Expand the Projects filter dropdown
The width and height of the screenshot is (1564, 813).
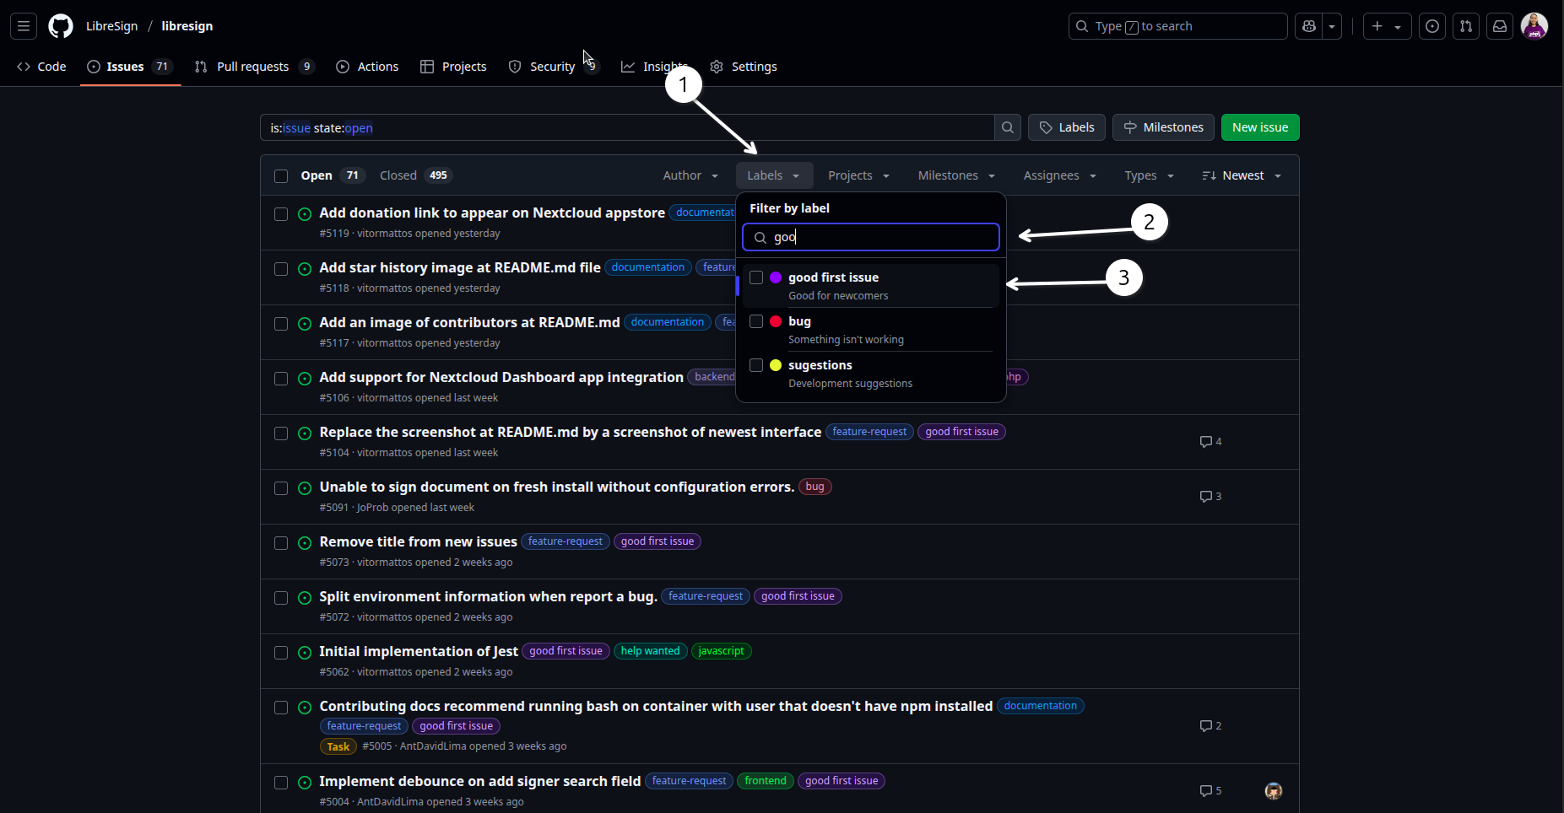(859, 175)
